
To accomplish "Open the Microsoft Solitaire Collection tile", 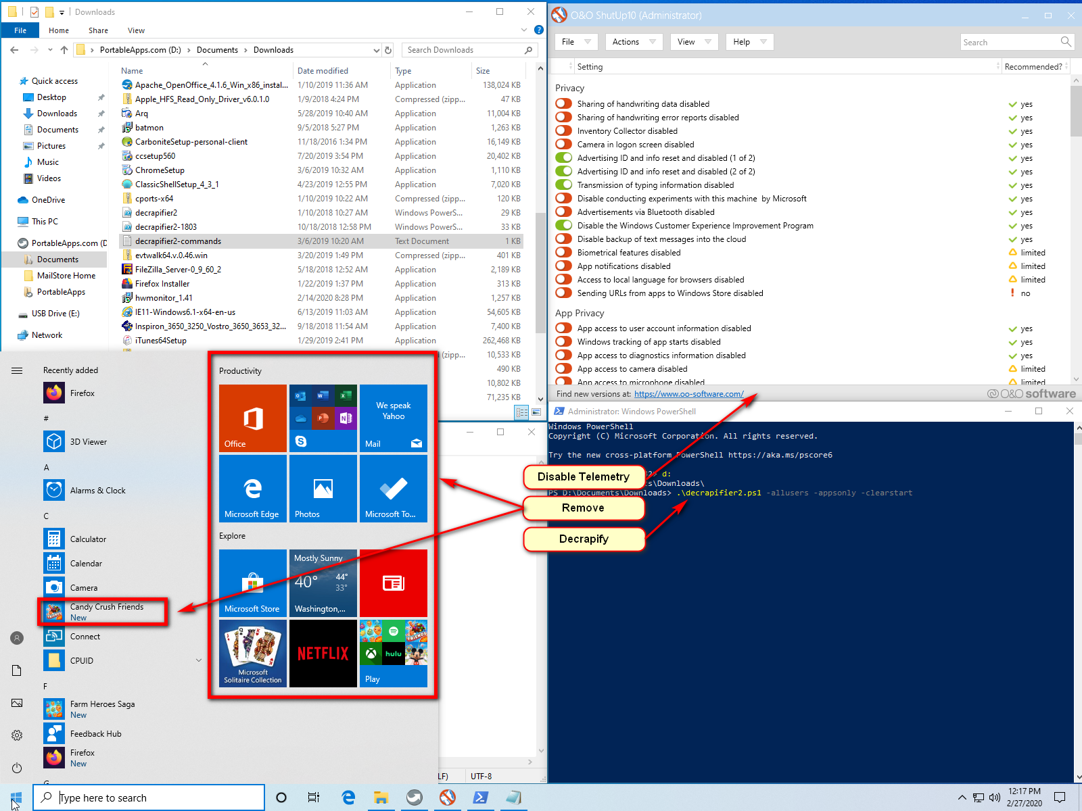I will [x=253, y=654].
